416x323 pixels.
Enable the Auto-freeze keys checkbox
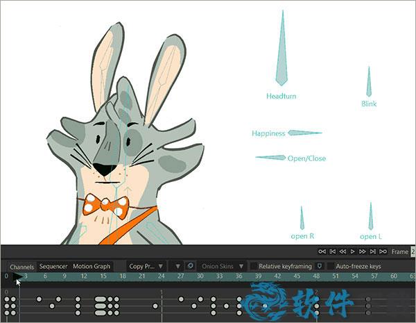coord(330,266)
